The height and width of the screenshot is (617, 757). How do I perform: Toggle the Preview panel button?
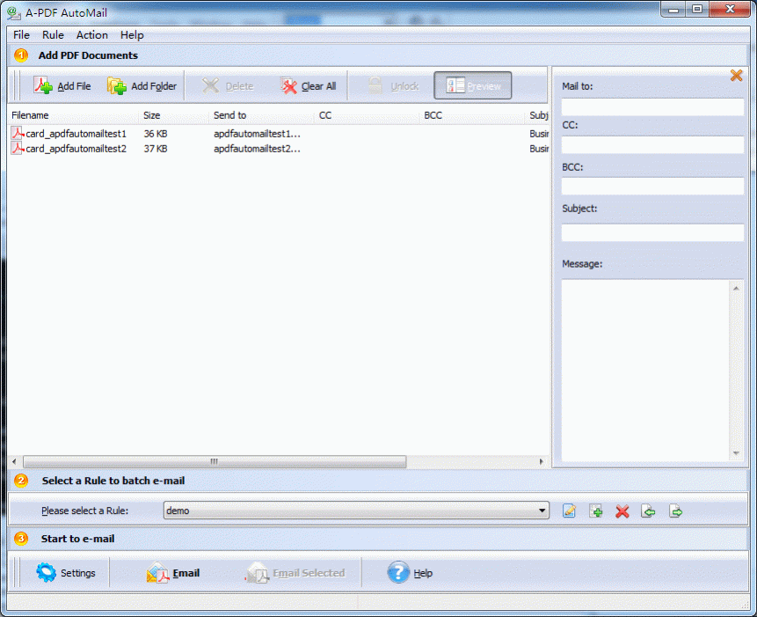pyautogui.click(x=473, y=85)
